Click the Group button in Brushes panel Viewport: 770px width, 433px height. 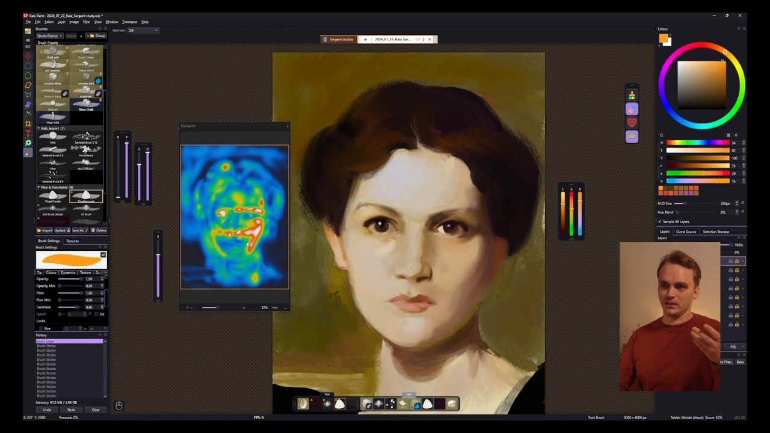point(97,36)
